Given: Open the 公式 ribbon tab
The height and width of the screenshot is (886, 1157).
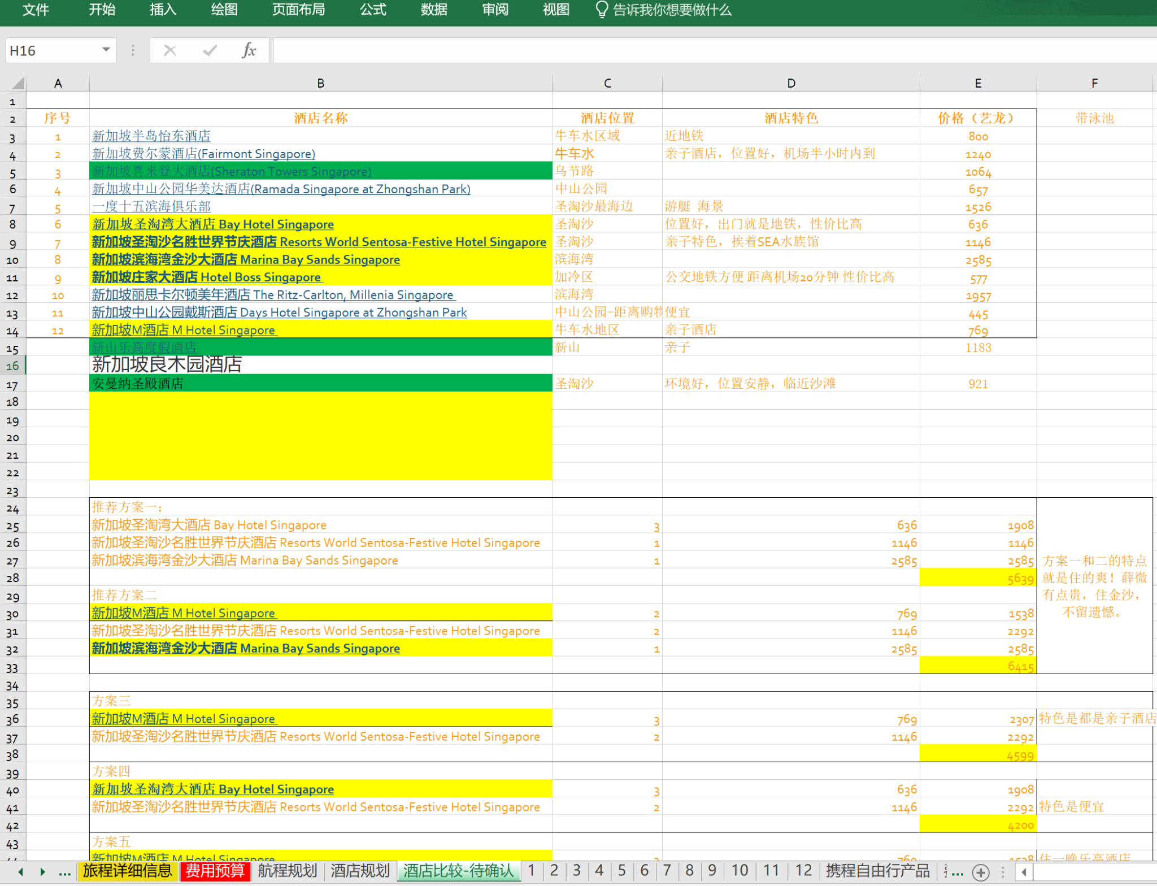Looking at the screenshot, I should click(x=373, y=10).
